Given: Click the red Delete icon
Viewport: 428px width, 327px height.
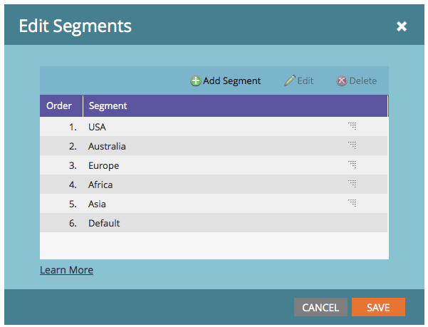Looking at the screenshot, I should pos(341,81).
